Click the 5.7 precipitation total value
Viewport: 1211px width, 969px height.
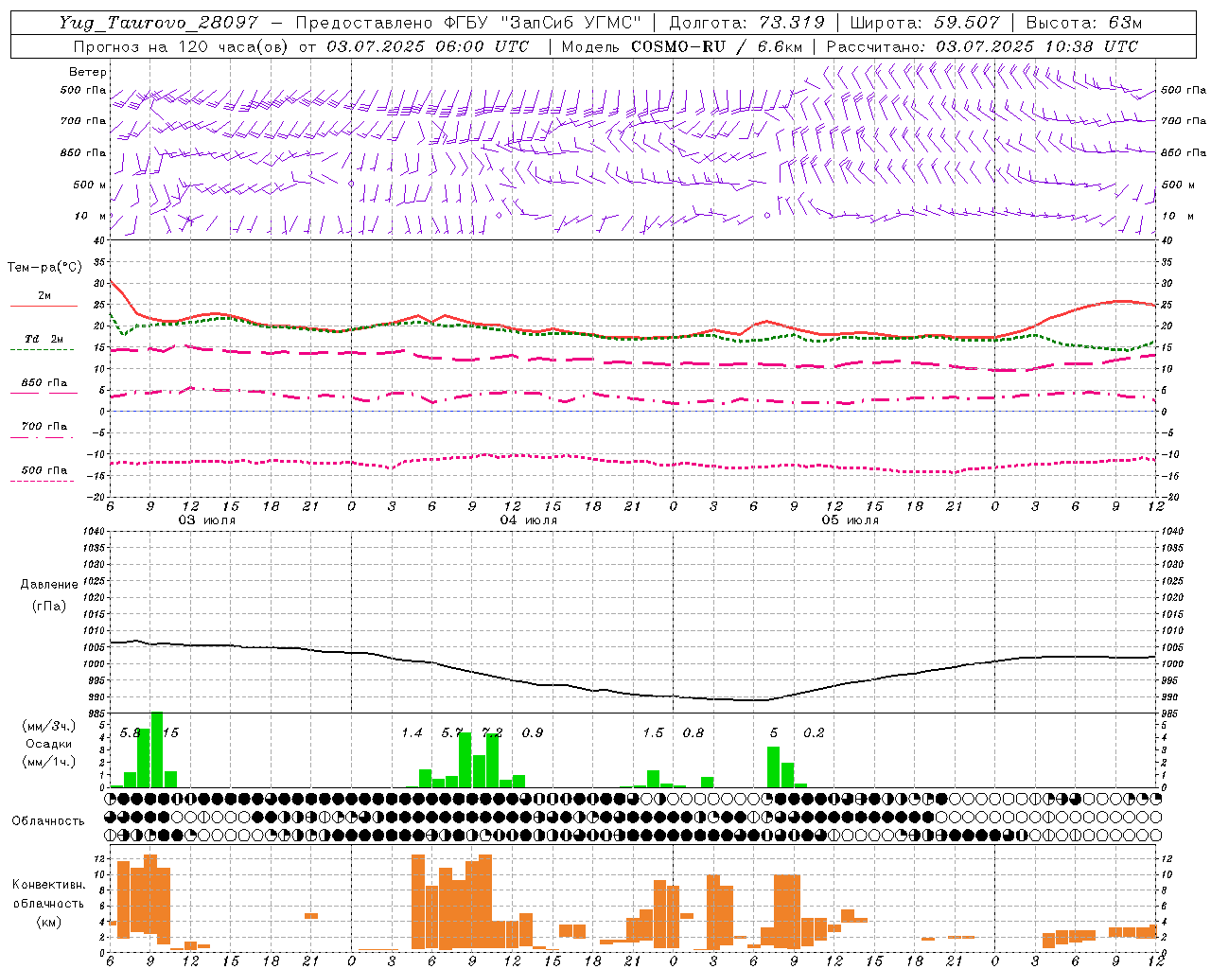coord(452,733)
